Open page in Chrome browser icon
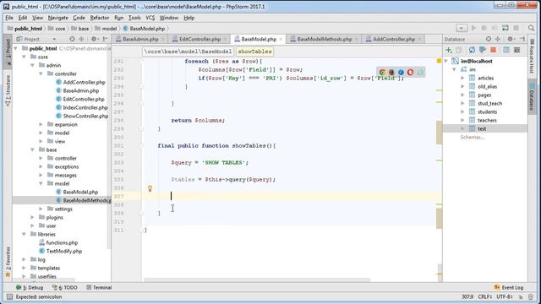This screenshot has width=541, height=304. pyautogui.click(x=382, y=73)
